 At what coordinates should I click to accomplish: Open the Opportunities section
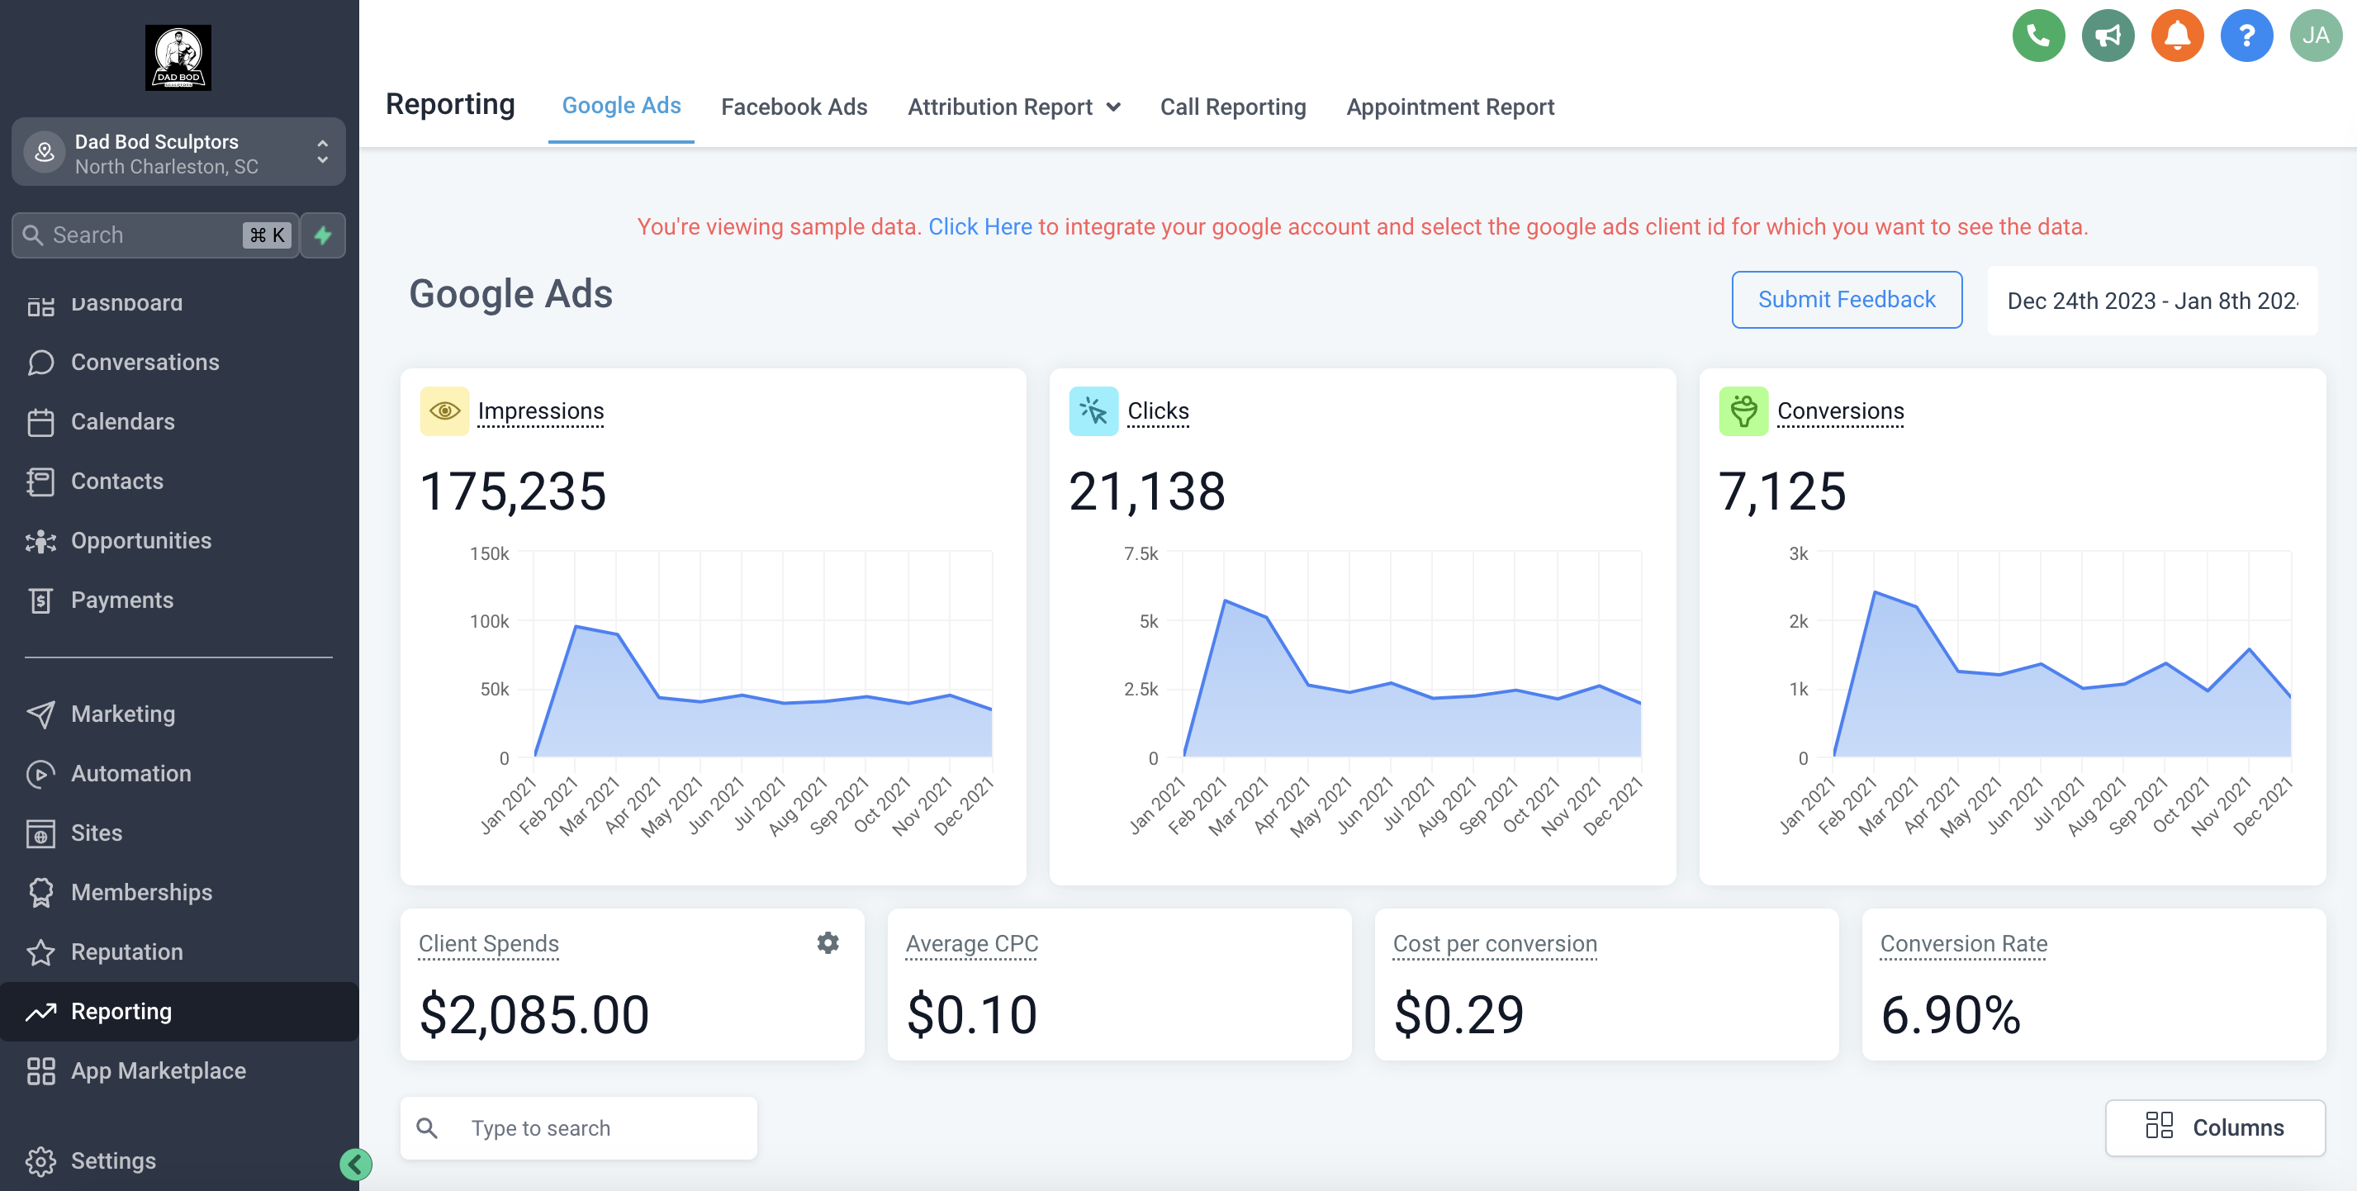click(x=141, y=541)
